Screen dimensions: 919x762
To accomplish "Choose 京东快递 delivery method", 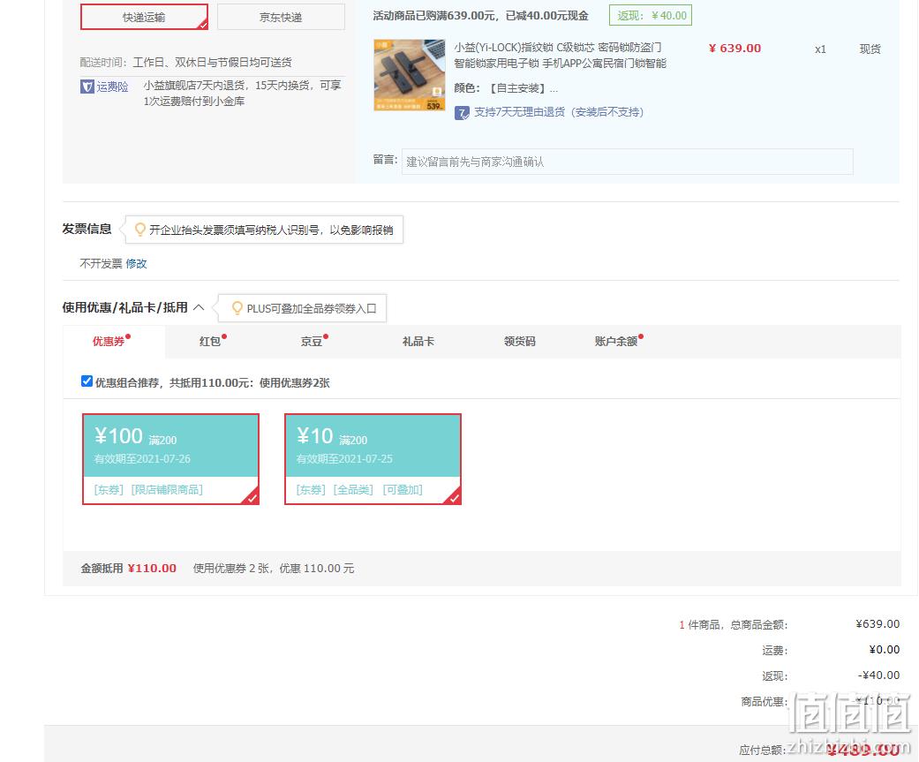I will [281, 17].
